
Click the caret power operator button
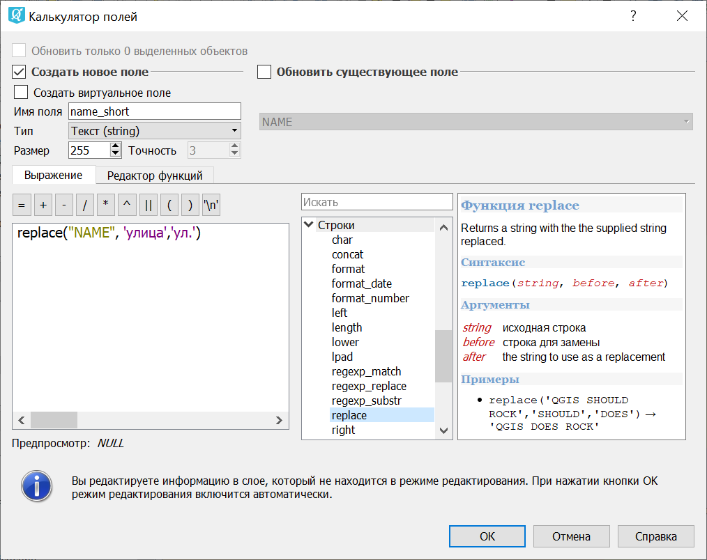coord(127,205)
